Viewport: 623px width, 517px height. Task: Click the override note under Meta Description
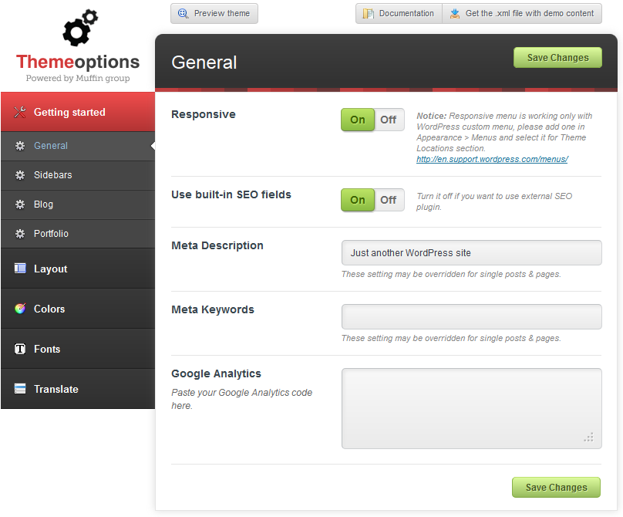point(451,274)
